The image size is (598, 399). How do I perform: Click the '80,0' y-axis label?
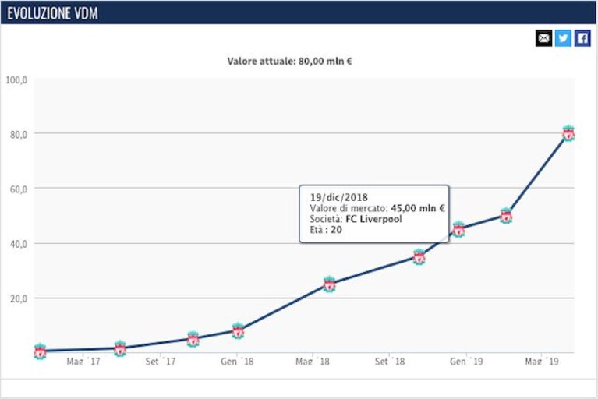click(x=19, y=135)
